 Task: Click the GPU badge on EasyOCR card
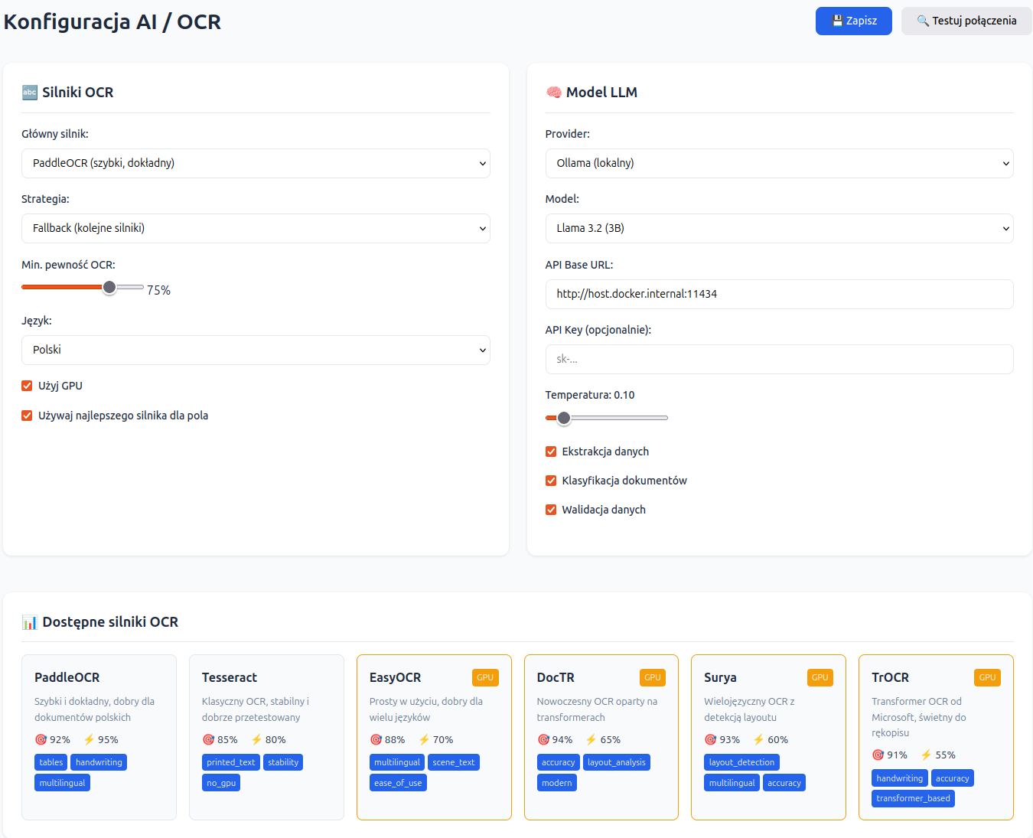[x=485, y=677]
